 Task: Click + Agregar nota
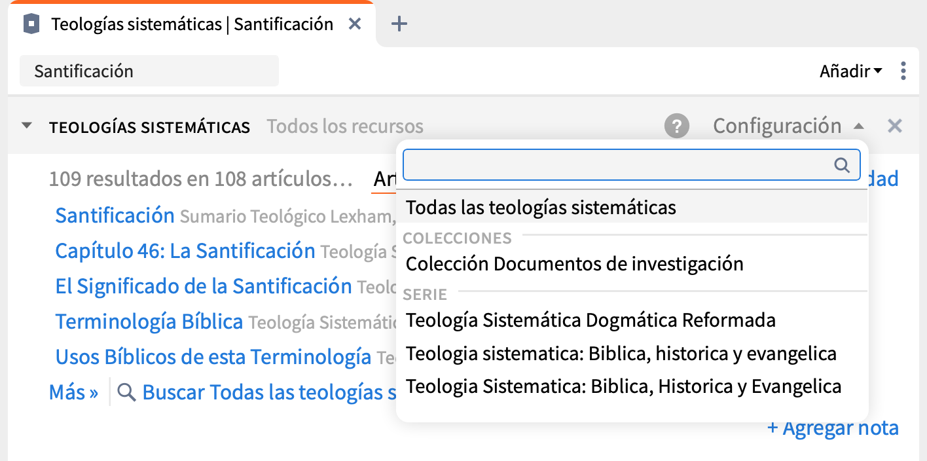pyautogui.click(x=833, y=428)
